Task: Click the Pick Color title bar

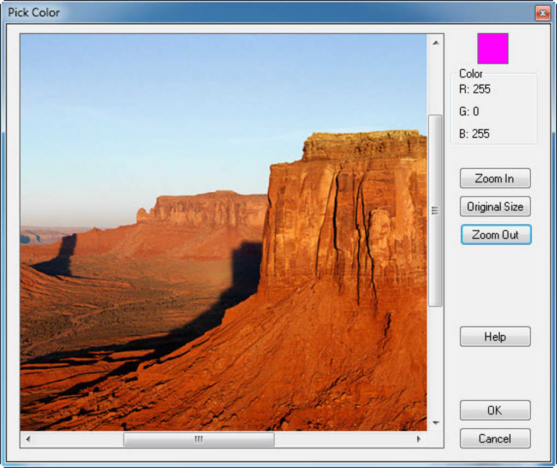Action: pyautogui.click(x=218, y=13)
